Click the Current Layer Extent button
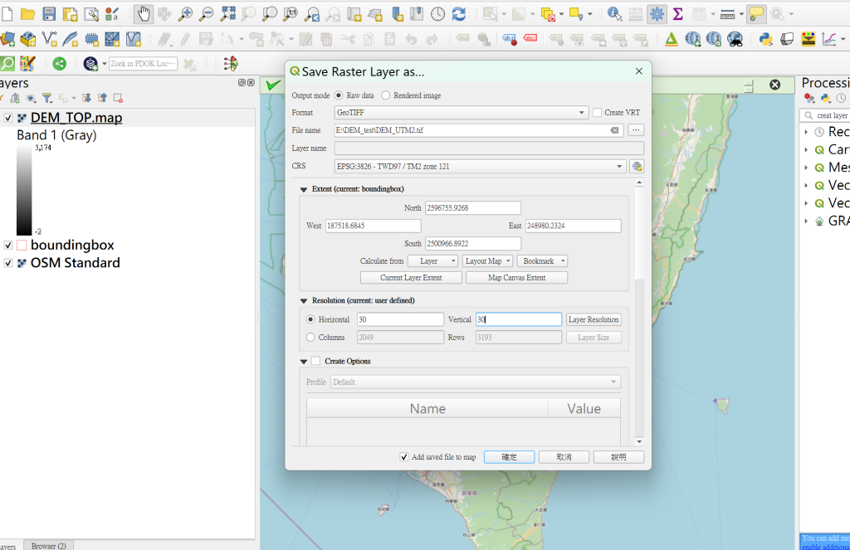 tap(411, 277)
